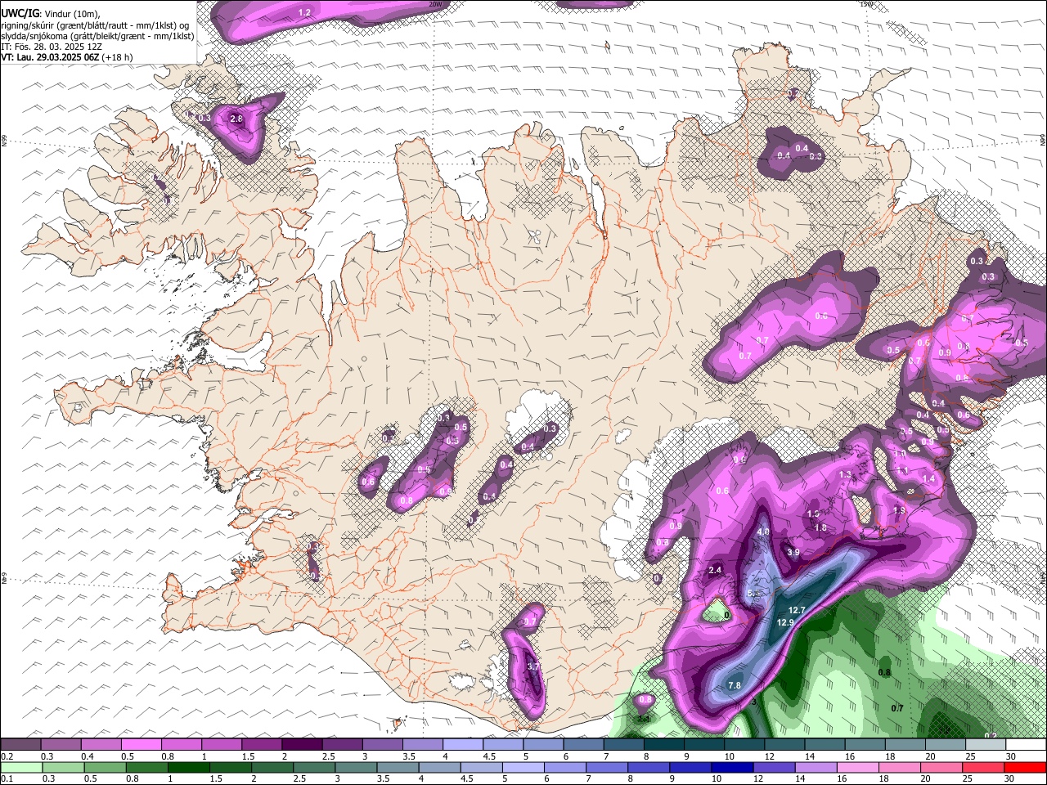Image resolution: width=1047 pixels, height=785 pixels.
Task: Click the 'VT: Lau. 29.03.2025 06Z (+18 h)' line
Action: [67, 57]
